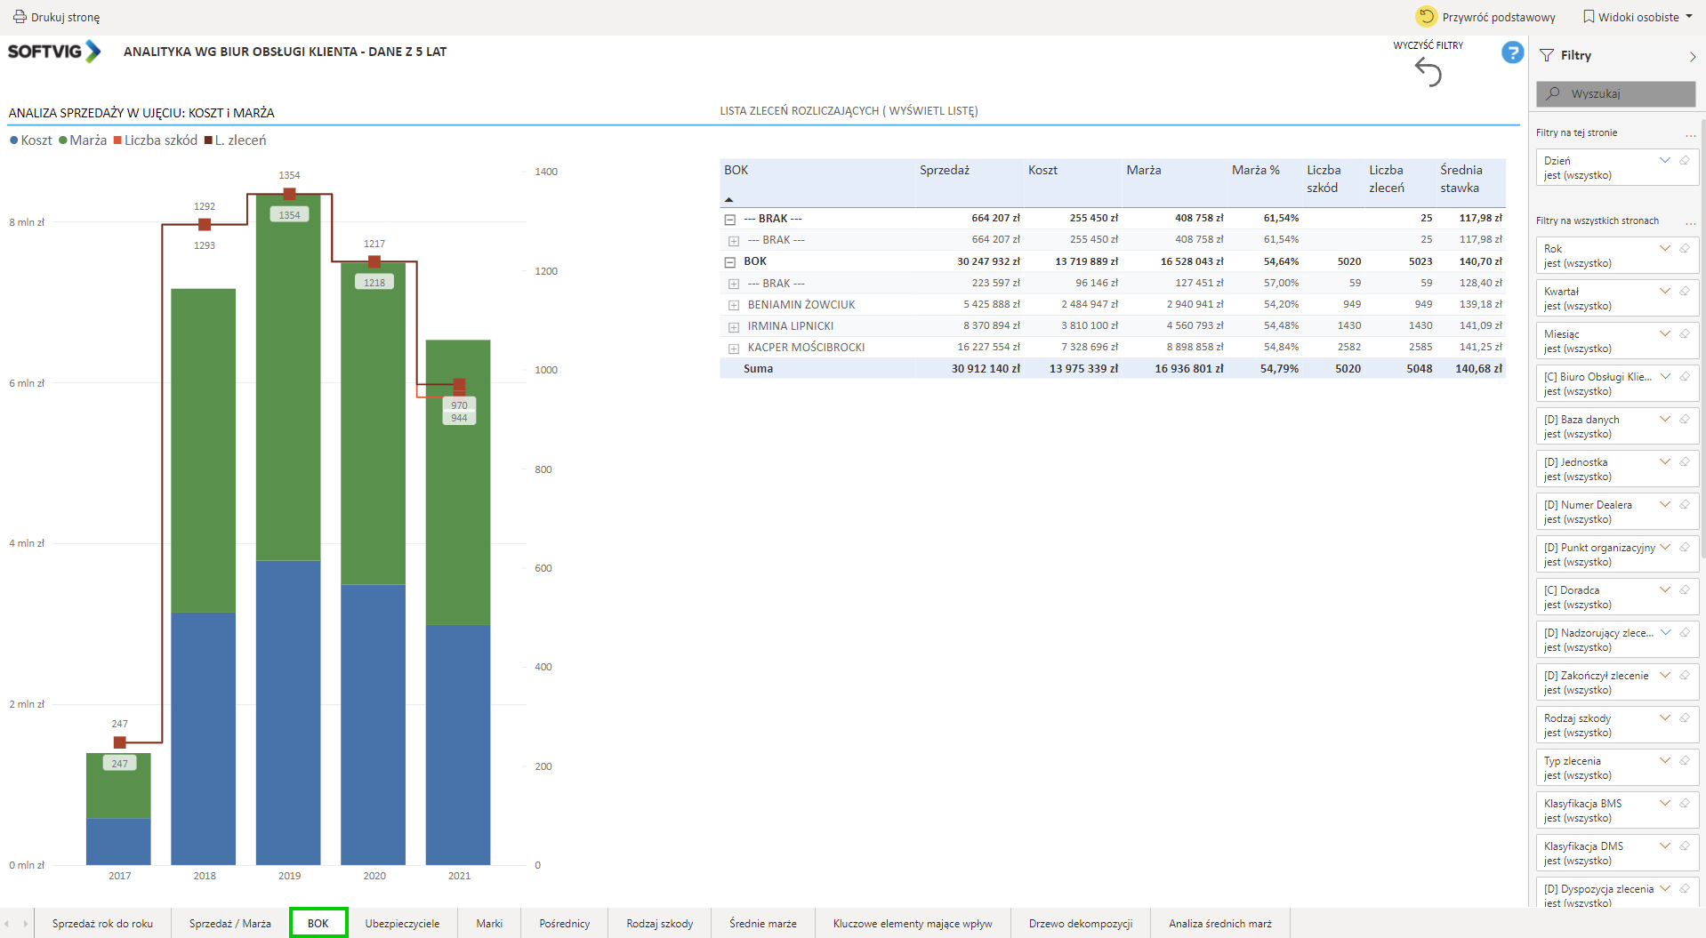This screenshot has height=938, width=1706.
Task: Click the blue help question mark icon
Action: [1512, 52]
